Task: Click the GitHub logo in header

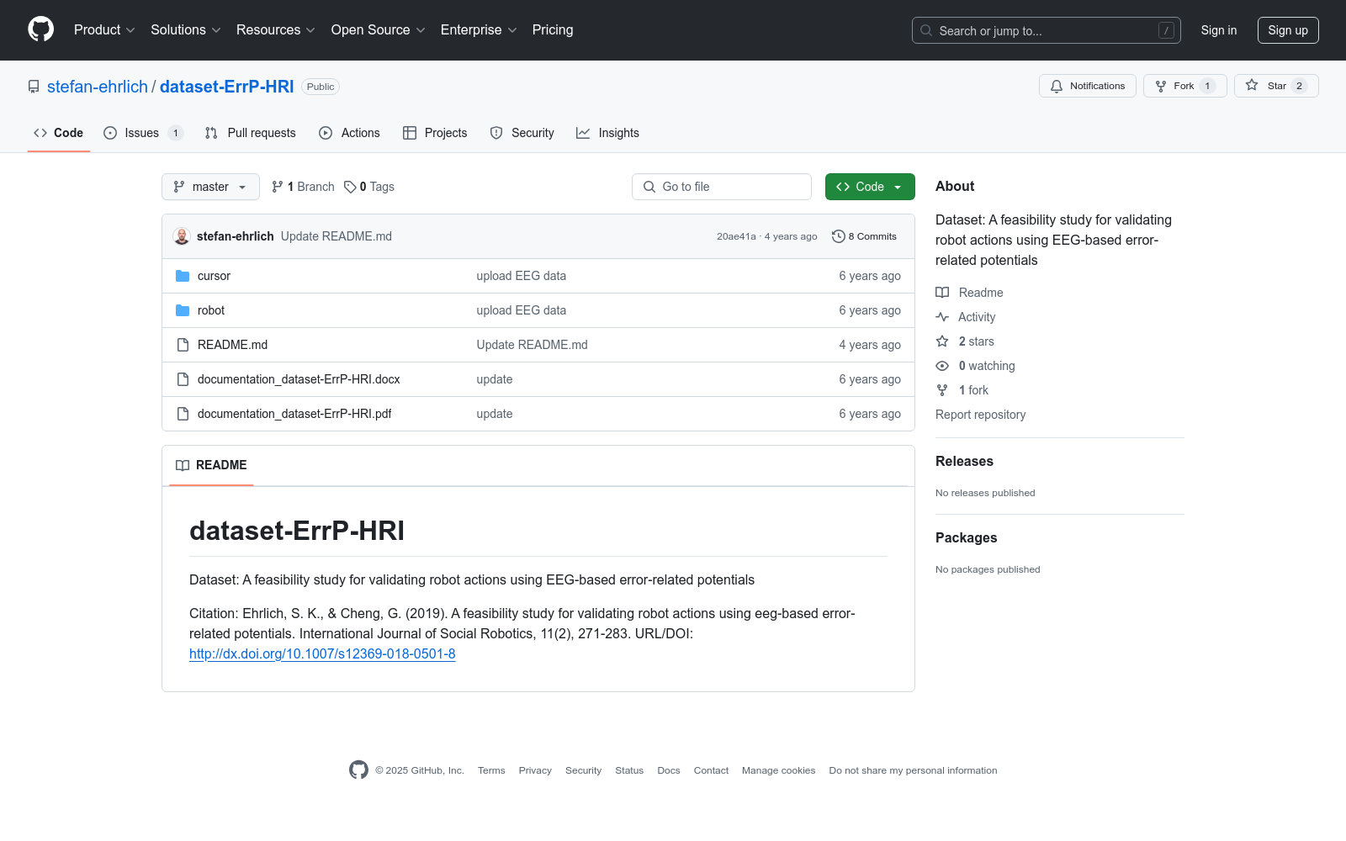Action: (x=40, y=29)
